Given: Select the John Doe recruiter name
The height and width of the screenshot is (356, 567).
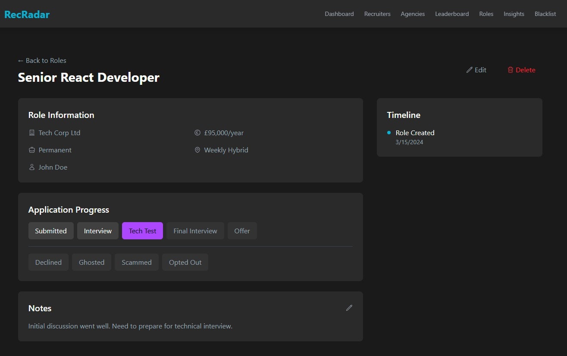Looking at the screenshot, I should tap(53, 167).
